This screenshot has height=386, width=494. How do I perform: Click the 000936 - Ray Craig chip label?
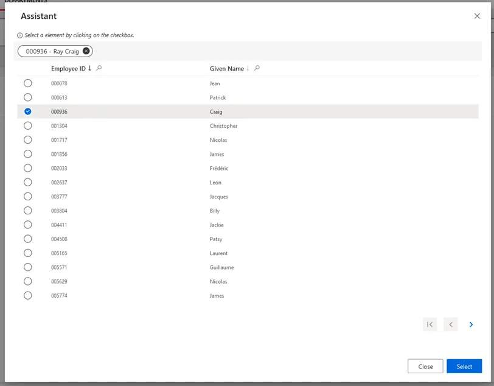click(x=52, y=51)
